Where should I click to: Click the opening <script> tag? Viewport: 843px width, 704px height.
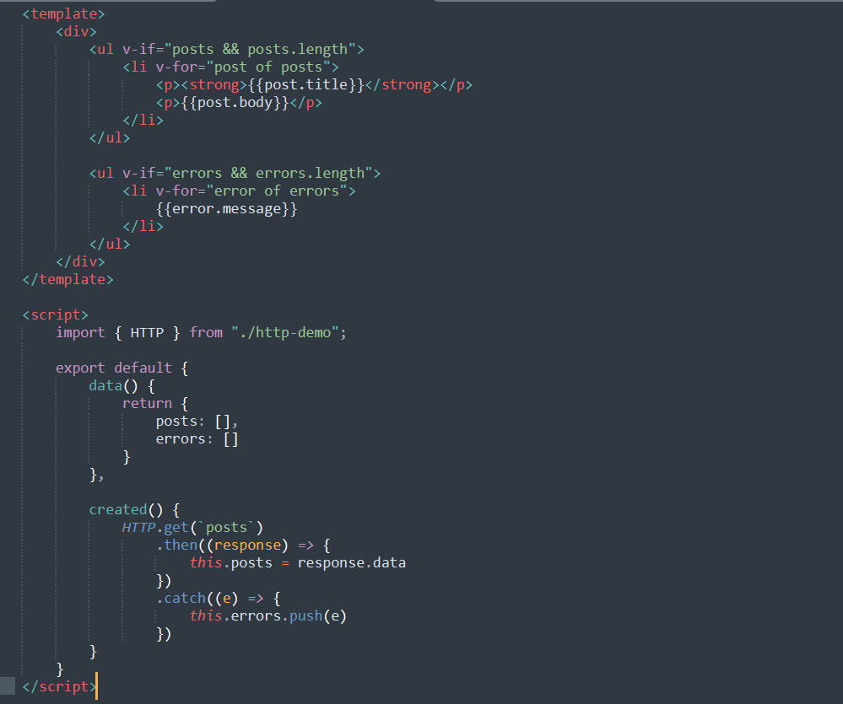pos(55,315)
